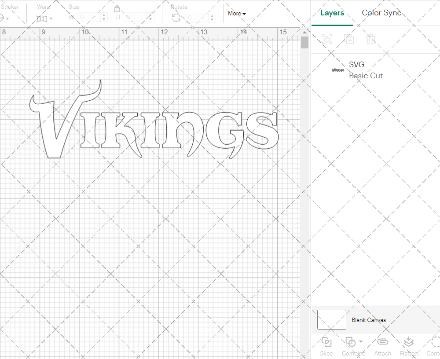Click the Vikings layer thumbnail
The image size is (440, 359).
click(x=338, y=70)
